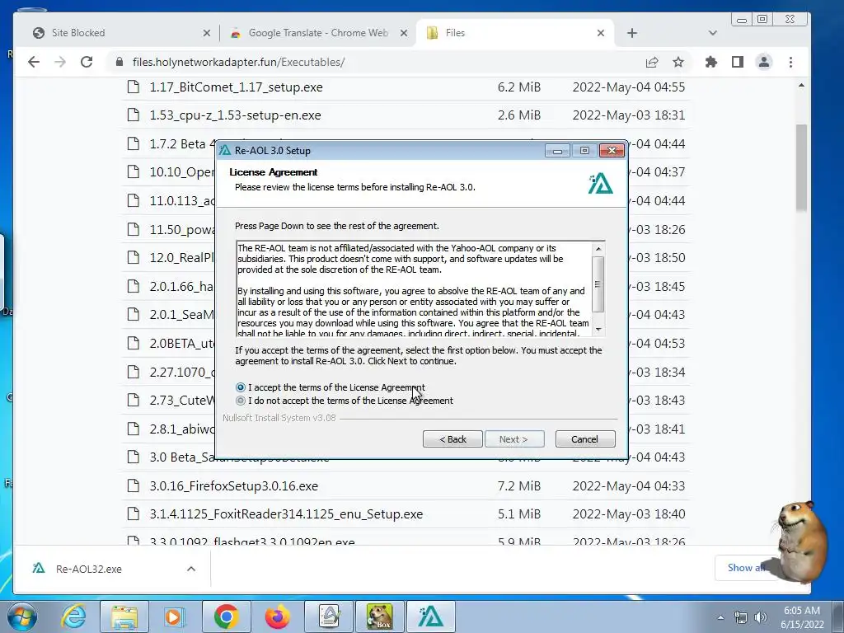Image resolution: width=844 pixels, height=633 pixels.
Task: Open the downloaded Re-AOL32.exe item
Action: pos(88,569)
